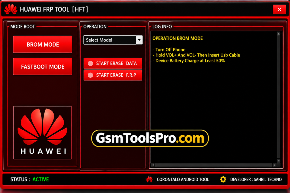
Task: Click the 'Hold VOL+ And VOL-' log line
Action: tap(197, 55)
